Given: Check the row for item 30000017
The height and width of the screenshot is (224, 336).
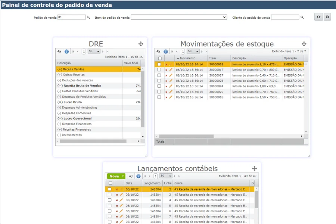Looking at the screenshot, I should [x=159, y=70].
